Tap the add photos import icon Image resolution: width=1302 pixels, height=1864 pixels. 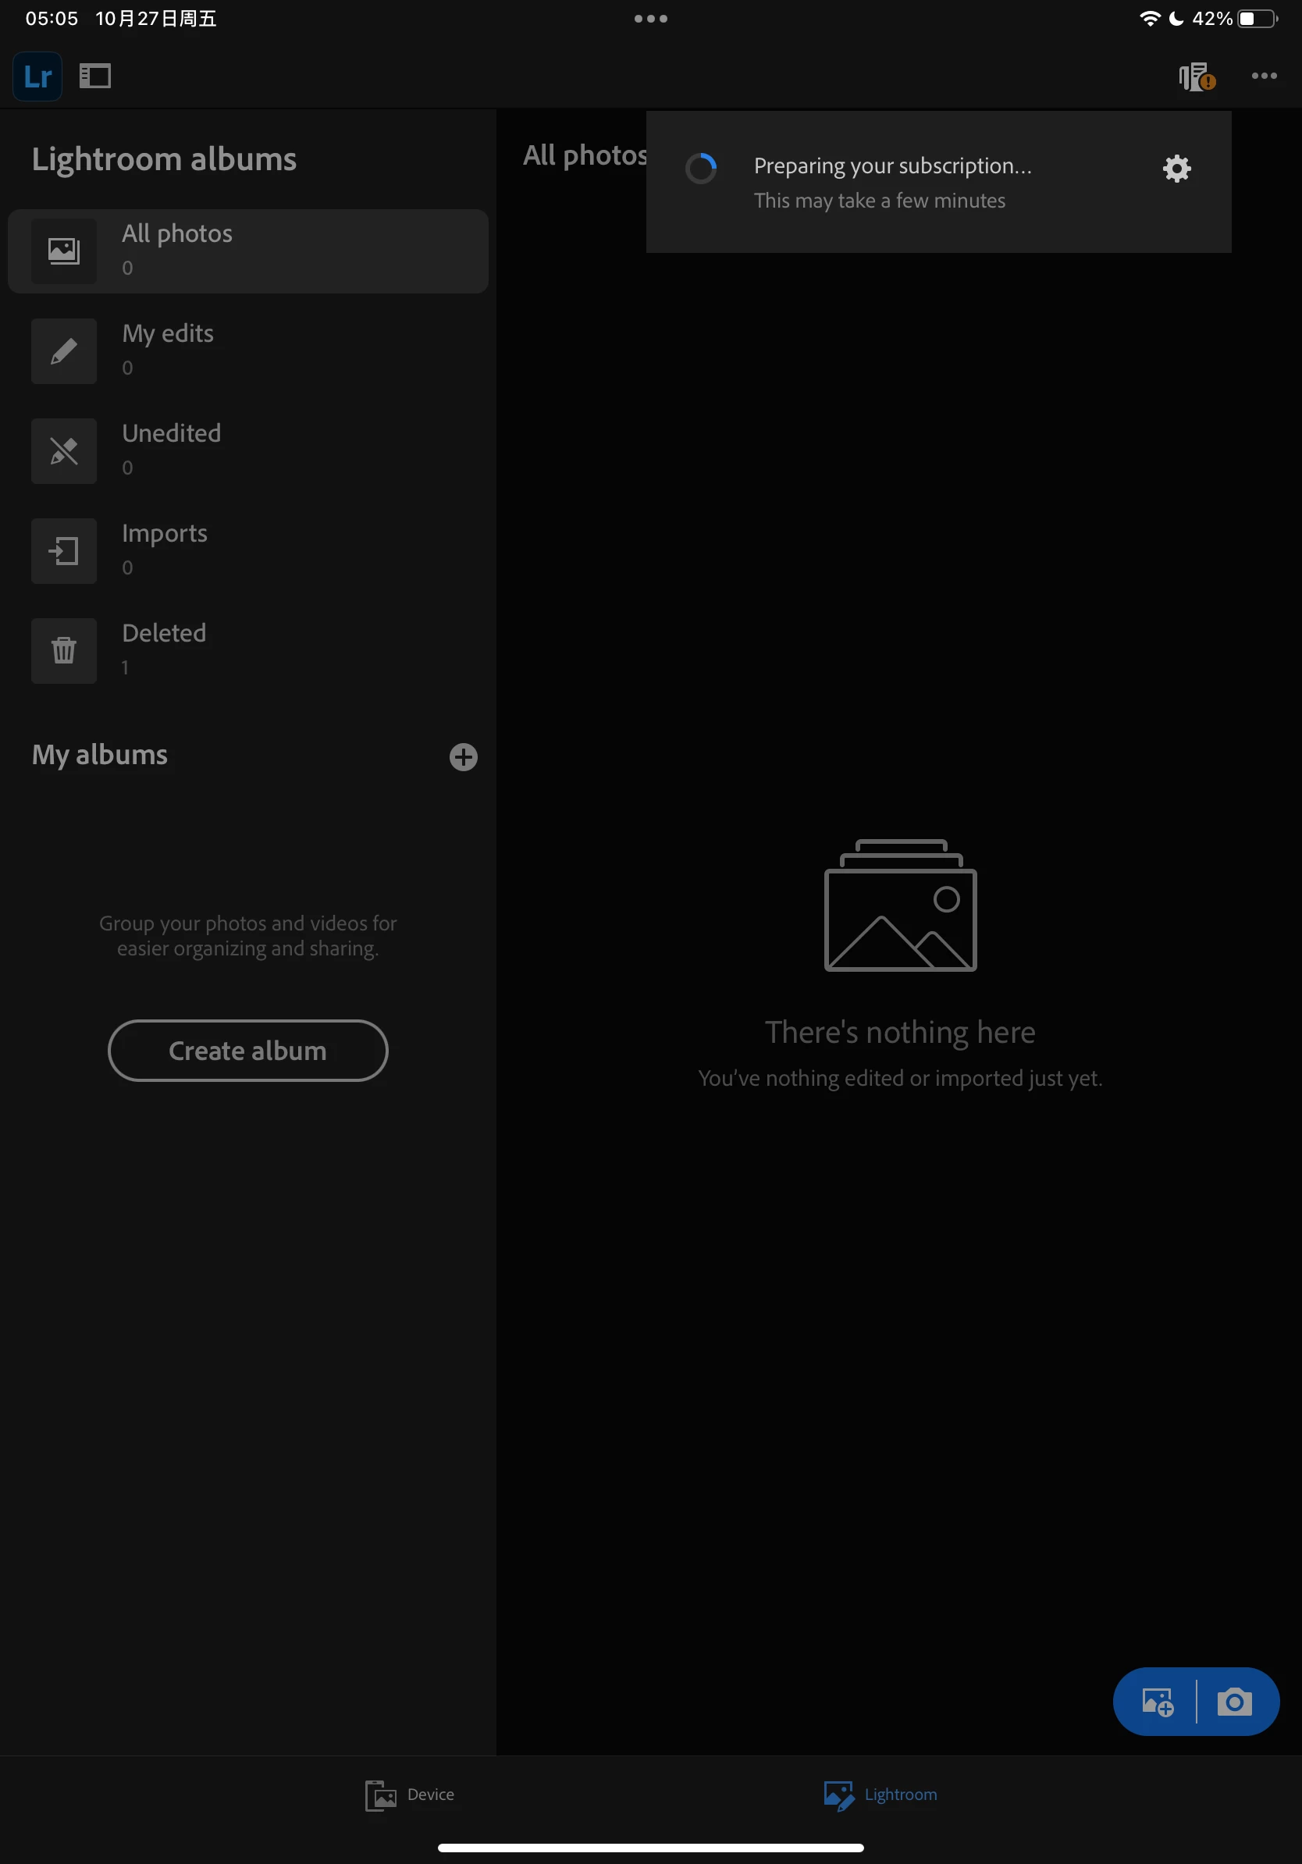click(1157, 1701)
